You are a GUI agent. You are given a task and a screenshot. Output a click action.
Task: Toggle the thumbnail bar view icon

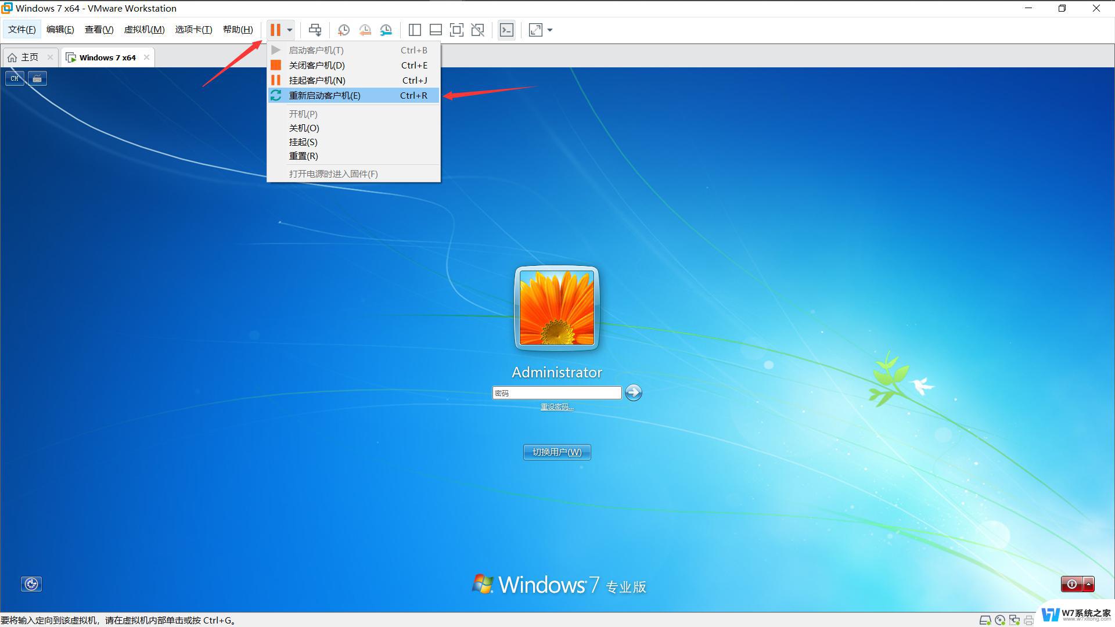tap(436, 30)
